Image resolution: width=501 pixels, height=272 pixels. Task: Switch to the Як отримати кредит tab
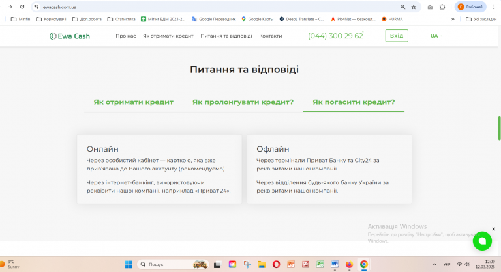point(133,102)
